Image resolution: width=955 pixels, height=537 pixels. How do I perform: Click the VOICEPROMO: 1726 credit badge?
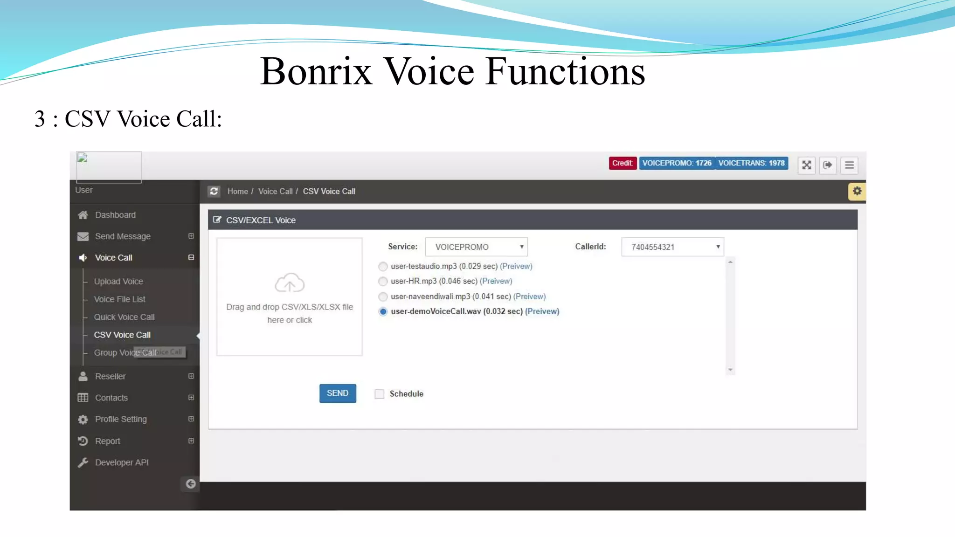[677, 163]
